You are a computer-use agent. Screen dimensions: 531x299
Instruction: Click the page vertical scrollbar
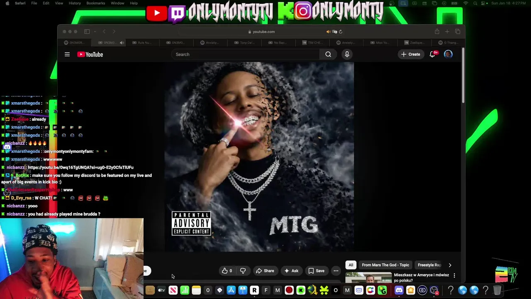pos(463,76)
